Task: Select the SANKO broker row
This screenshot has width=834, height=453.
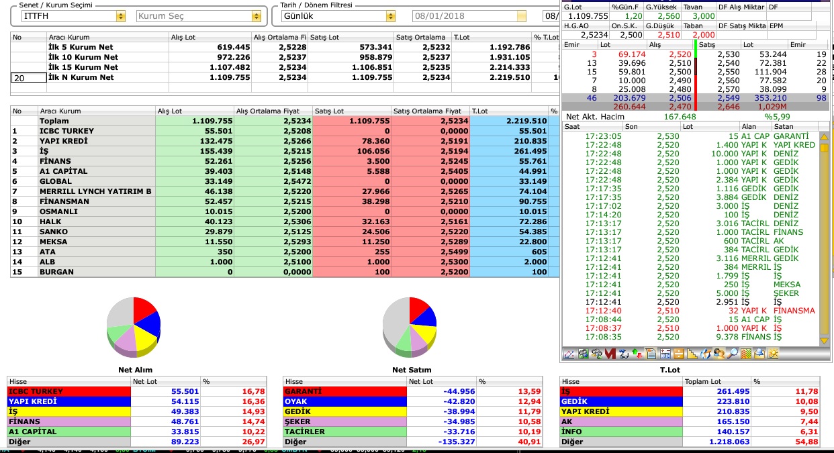Action: (285, 232)
